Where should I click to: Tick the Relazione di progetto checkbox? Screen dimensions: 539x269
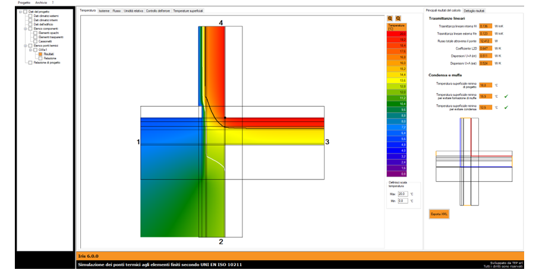(30, 62)
